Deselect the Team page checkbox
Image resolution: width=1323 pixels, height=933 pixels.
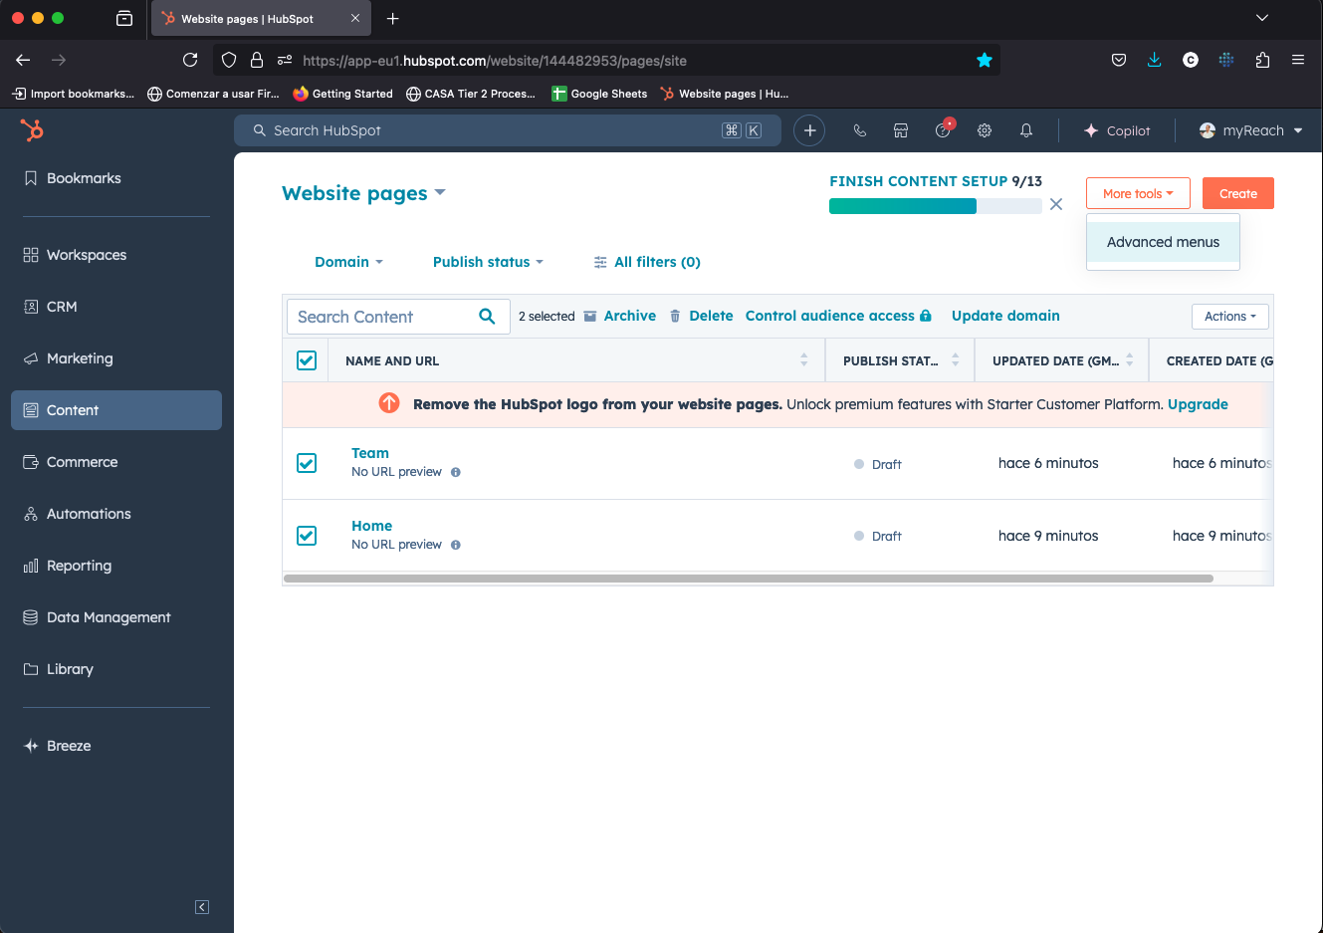307,463
